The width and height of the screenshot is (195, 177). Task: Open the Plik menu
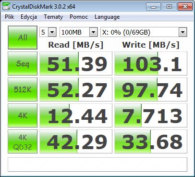click(x=9, y=17)
